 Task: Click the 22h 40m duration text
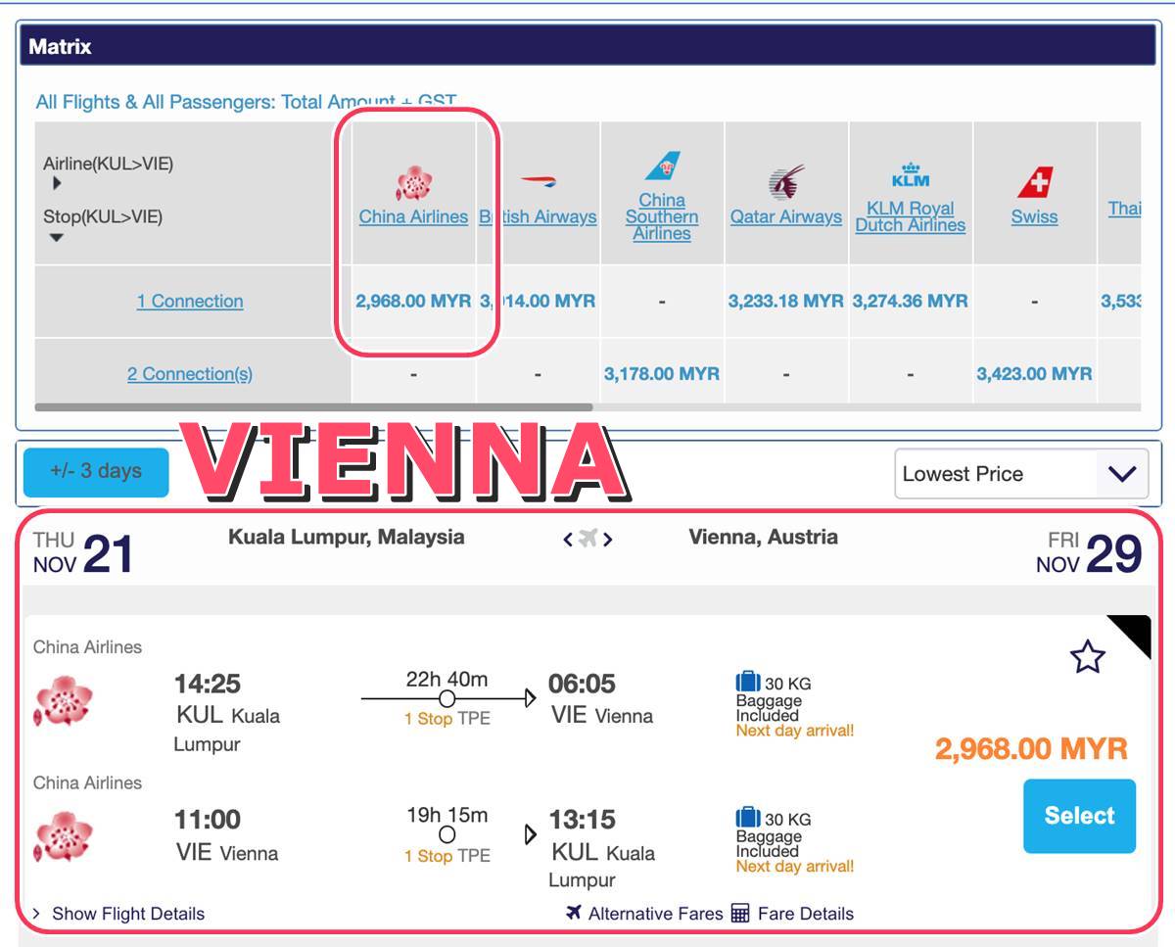point(446,679)
